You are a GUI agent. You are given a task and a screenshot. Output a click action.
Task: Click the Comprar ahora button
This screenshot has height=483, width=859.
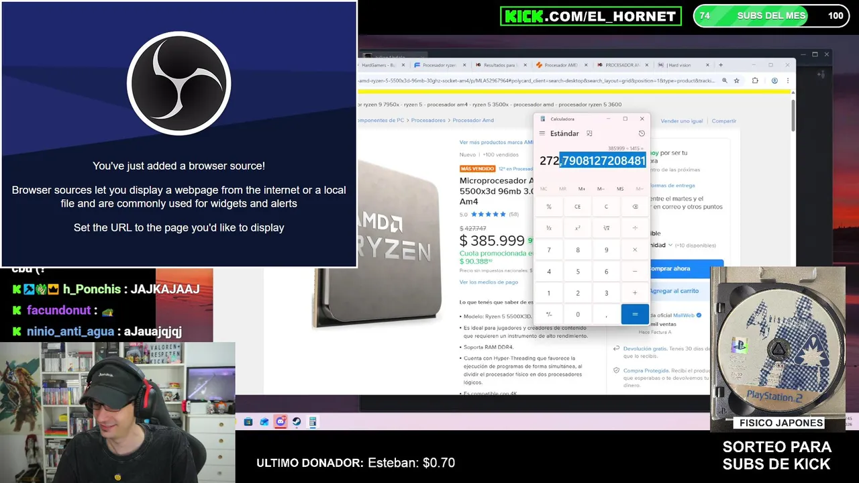685,268
